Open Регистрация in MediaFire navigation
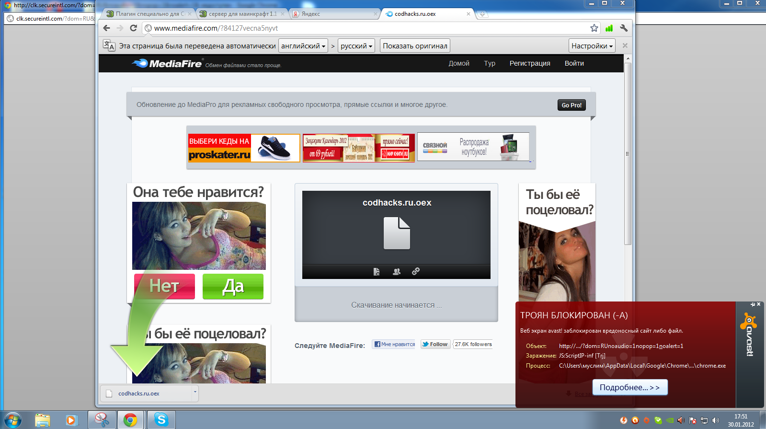Image resolution: width=766 pixels, height=429 pixels. point(530,63)
